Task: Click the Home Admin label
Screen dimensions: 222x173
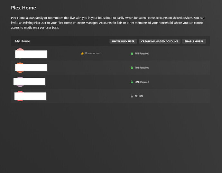Action: click(x=93, y=53)
